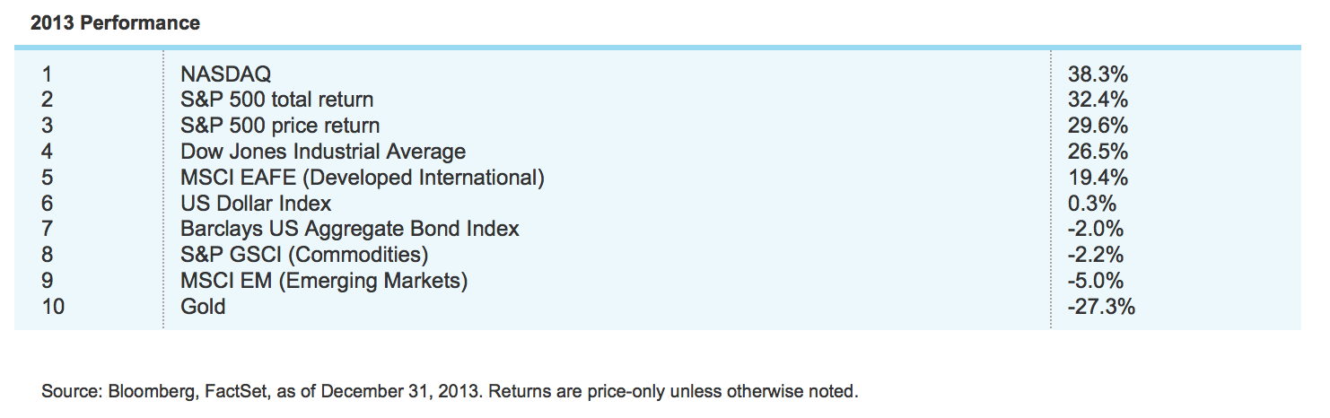
Task: Click the 19.4% return figure
Action: coord(1098,178)
